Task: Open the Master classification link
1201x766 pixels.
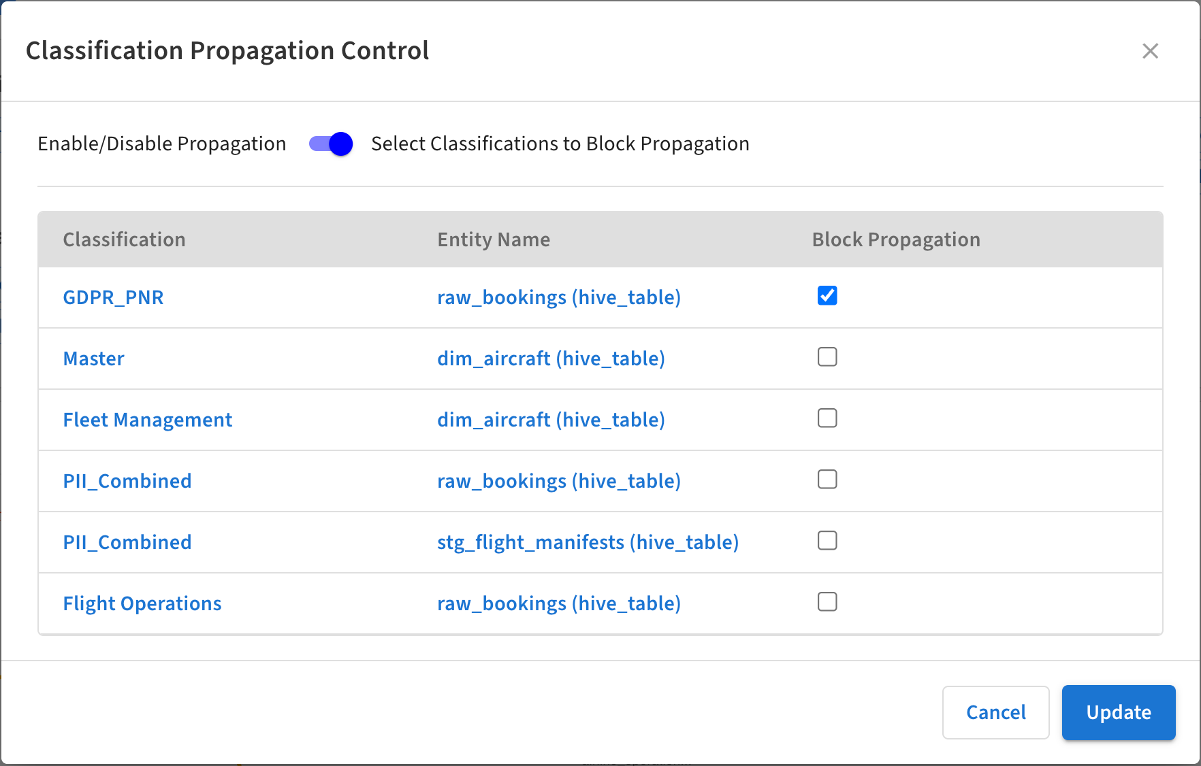Action: (93, 359)
